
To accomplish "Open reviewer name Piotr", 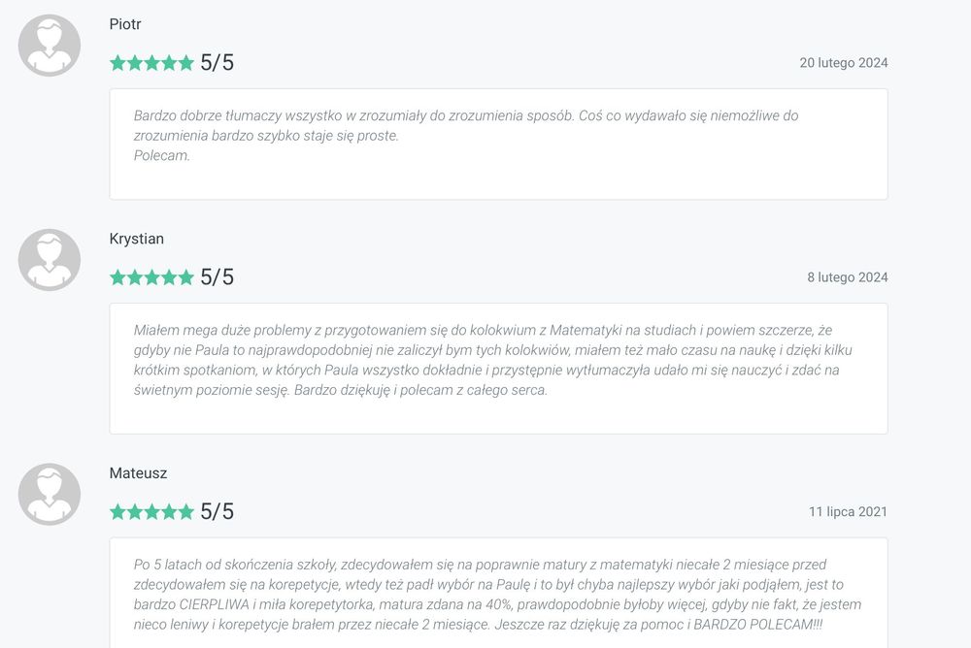I will tap(125, 24).
